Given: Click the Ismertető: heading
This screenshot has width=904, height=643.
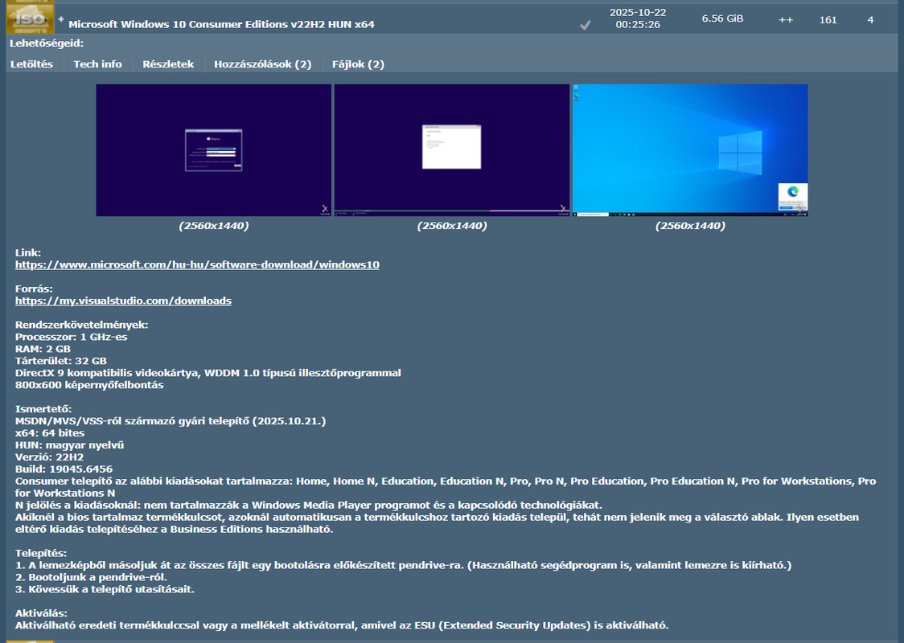Looking at the screenshot, I should 43,409.
